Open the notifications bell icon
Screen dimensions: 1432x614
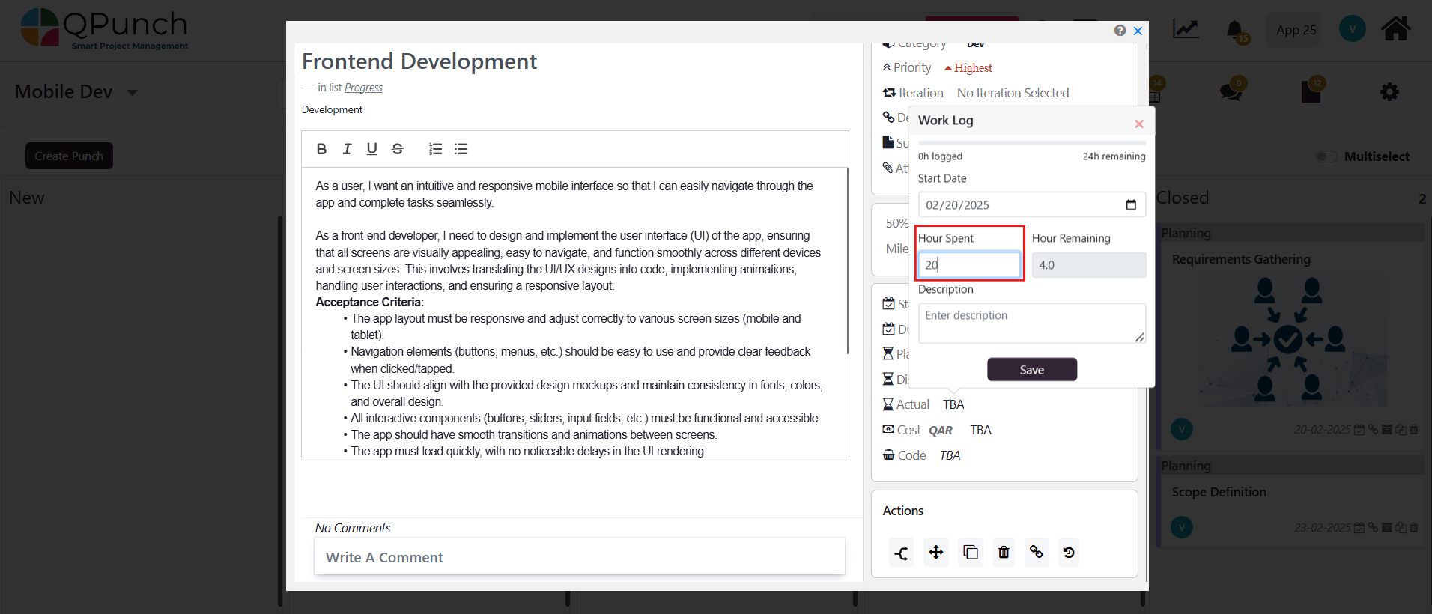(x=1236, y=31)
